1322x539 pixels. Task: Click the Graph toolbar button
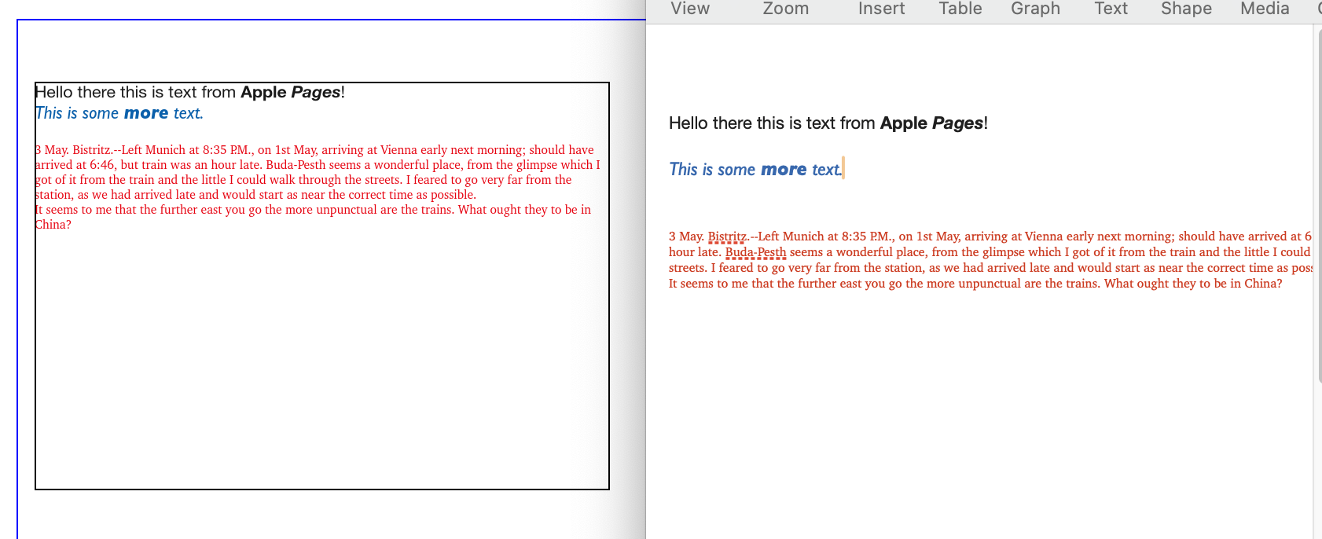tap(1035, 9)
